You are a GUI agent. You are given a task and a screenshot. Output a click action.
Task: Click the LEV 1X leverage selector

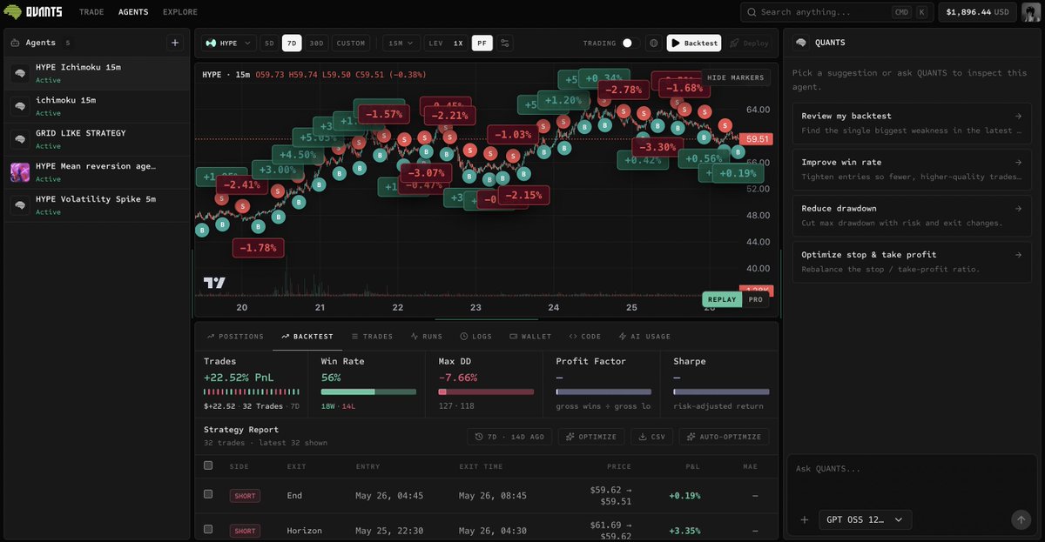tap(446, 43)
